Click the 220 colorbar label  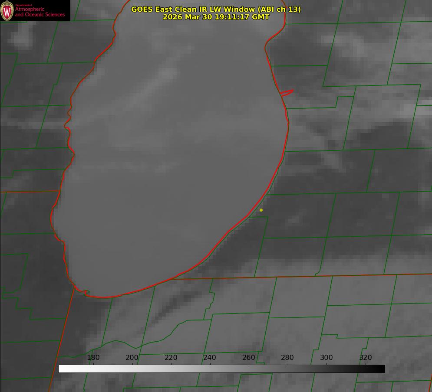[171, 357]
